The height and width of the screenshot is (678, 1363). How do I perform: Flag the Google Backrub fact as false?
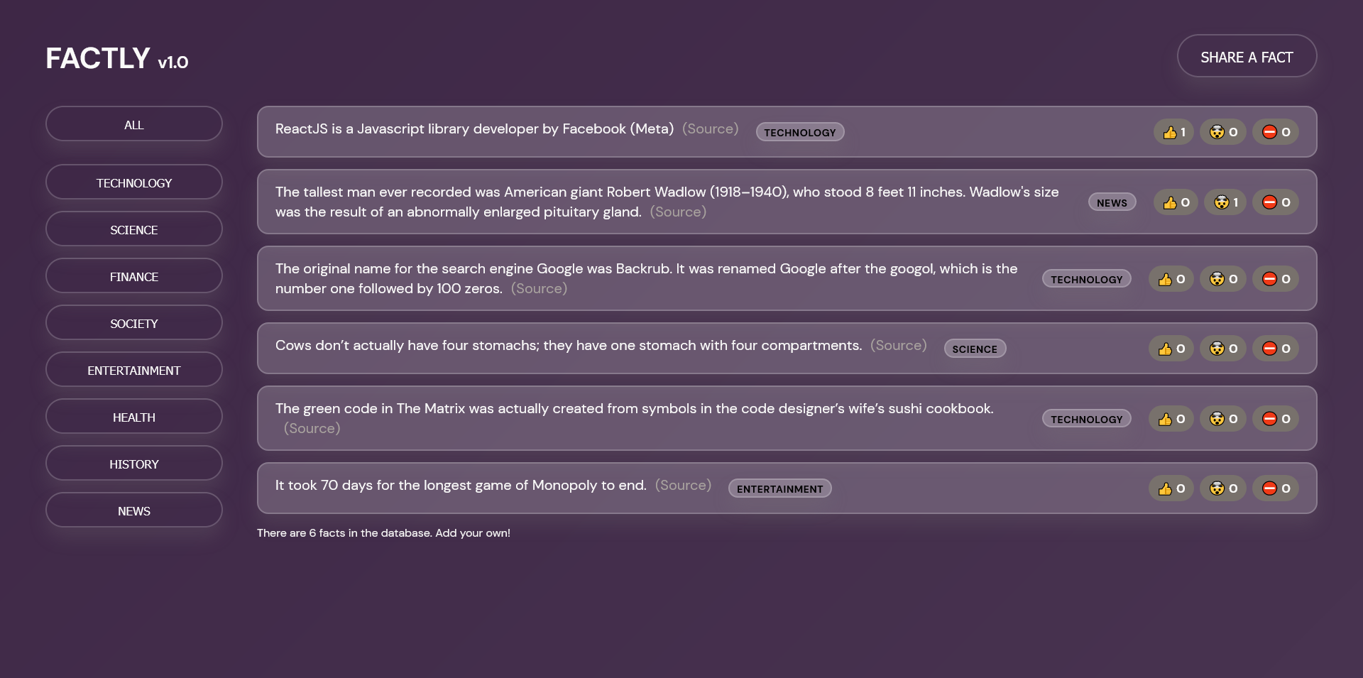tap(1276, 278)
